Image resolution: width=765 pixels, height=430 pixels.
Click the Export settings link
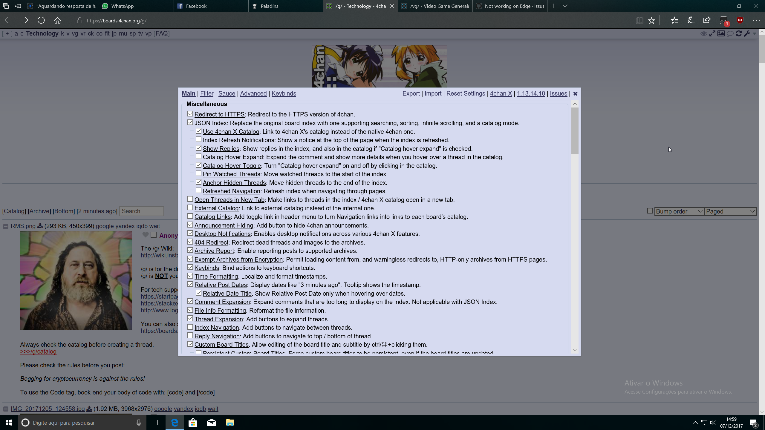coord(411,93)
